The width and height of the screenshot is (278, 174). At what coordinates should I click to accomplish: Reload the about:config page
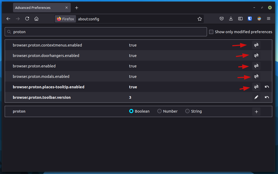coord(27,19)
